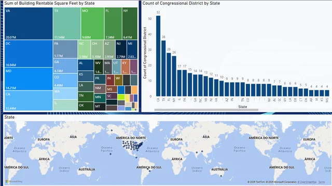Select the KS treemap tile

[86, 76]
